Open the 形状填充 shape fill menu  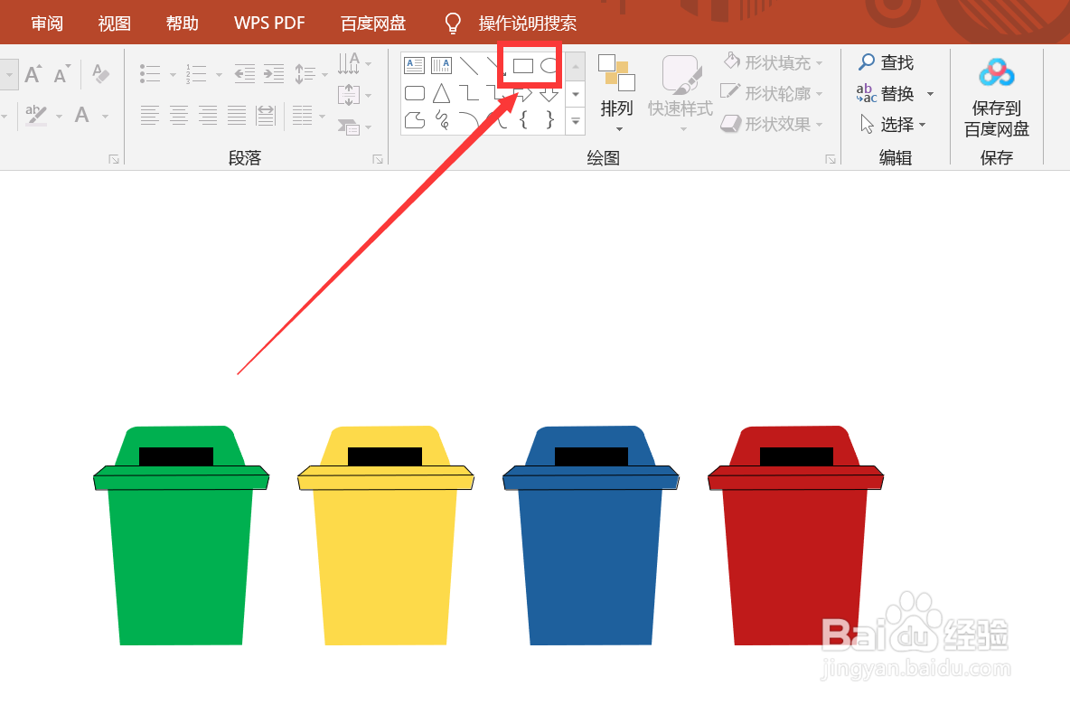tap(774, 62)
